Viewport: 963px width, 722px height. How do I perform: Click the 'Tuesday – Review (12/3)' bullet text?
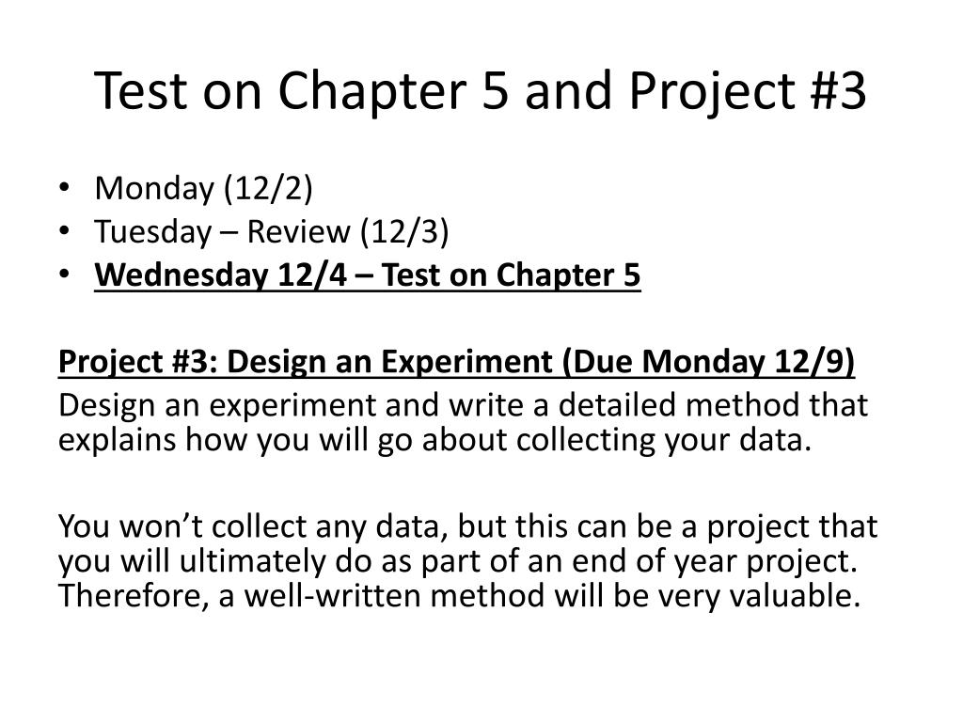(x=272, y=231)
